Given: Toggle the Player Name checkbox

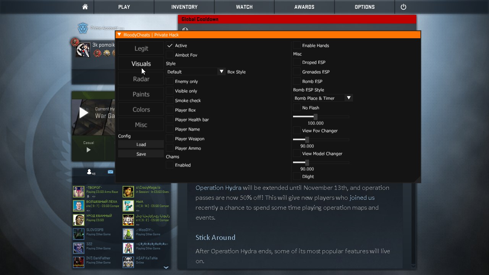Looking at the screenshot, I should (170, 129).
